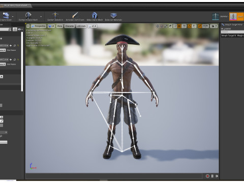Screen dimensions: 244x183
Task: Sort by the Weight column header
Action: click(x=240, y=36)
